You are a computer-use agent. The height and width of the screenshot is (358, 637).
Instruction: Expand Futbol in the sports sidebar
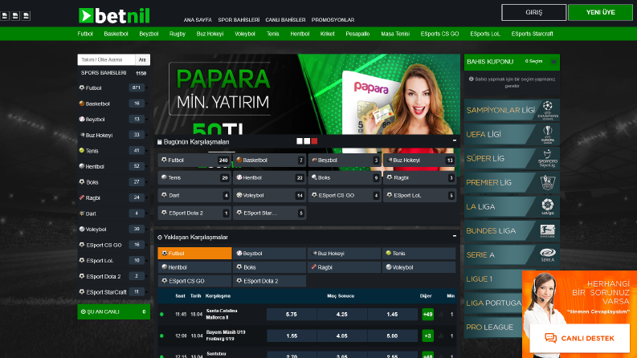tap(114, 87)
